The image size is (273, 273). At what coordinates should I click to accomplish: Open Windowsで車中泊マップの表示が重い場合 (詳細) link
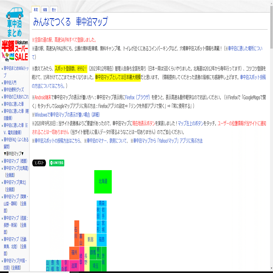[x=67, y=115]
